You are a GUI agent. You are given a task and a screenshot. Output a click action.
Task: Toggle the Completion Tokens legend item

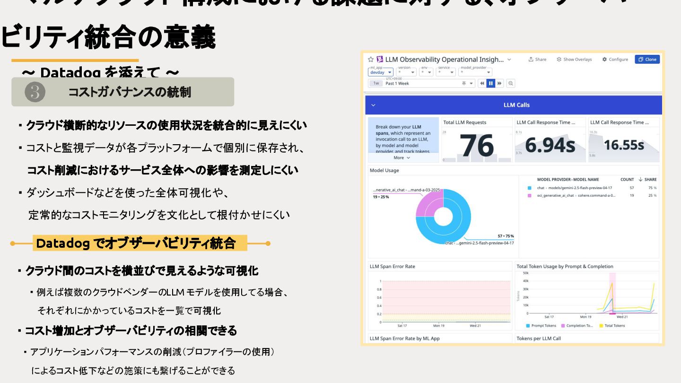coord(576,325)
